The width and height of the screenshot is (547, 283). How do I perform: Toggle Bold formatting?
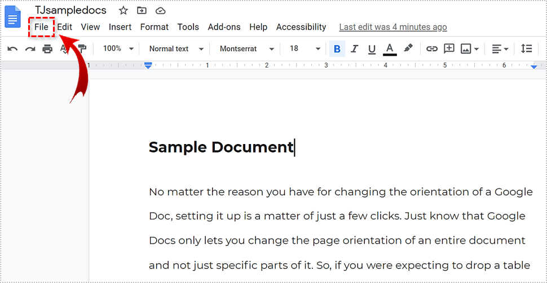click(337, 49)
